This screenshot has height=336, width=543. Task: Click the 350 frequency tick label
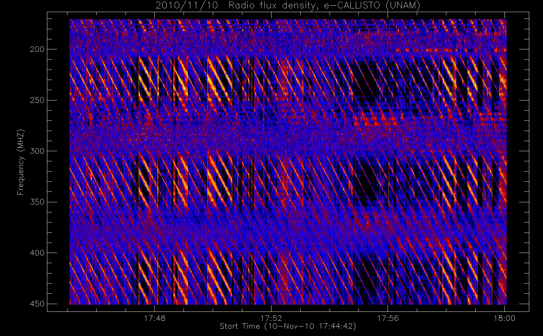pos(37,202)
